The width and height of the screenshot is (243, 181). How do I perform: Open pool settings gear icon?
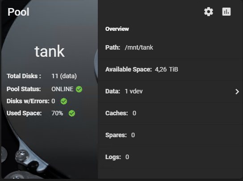pyautogui.click(x=209, y=12)
